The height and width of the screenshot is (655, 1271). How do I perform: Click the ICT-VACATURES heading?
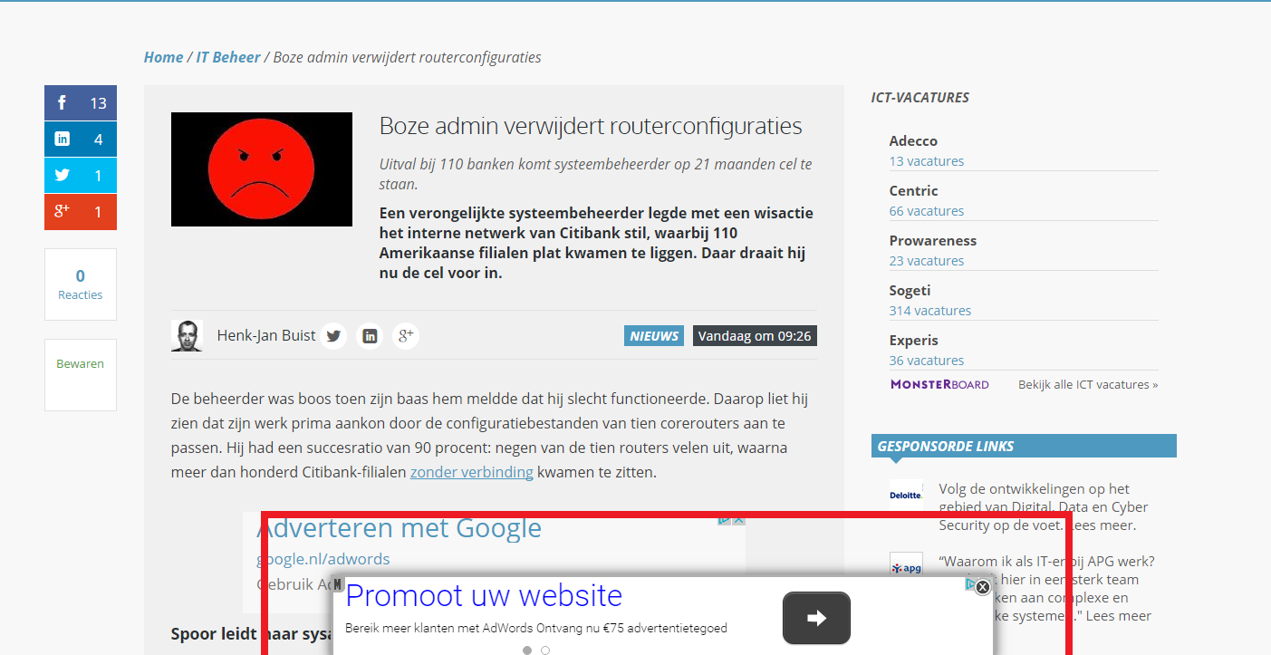920,97
